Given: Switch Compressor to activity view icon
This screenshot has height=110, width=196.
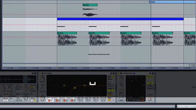Looking at the screenshot, I should point(134,100).
